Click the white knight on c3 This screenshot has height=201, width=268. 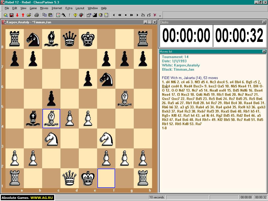pos(51,138)
